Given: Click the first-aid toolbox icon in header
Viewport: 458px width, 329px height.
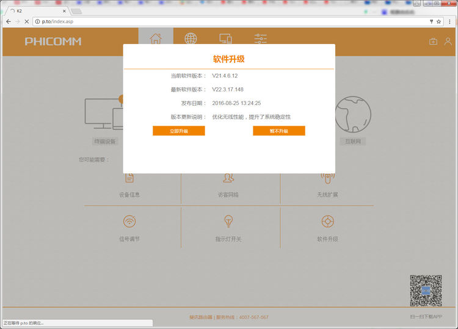Looking at the screenshot, I should click(x=433, y=42).
